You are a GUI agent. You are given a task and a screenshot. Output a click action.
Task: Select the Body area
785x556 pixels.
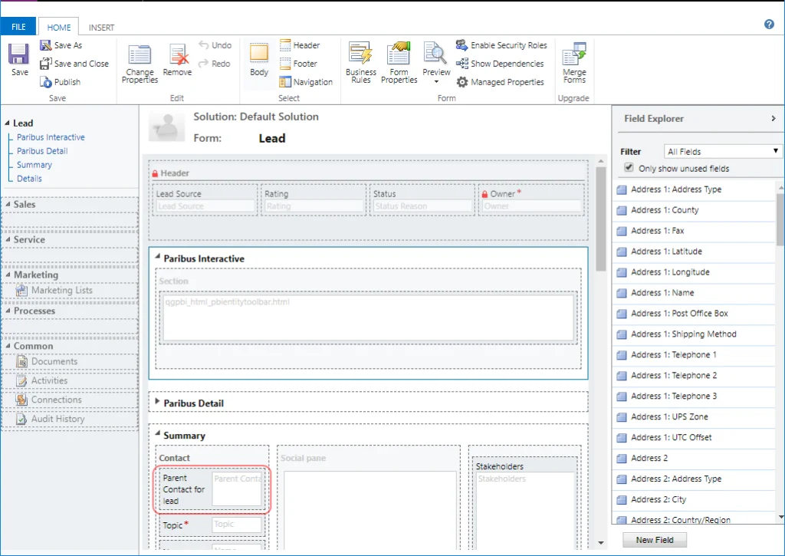[x=259, y=60]
